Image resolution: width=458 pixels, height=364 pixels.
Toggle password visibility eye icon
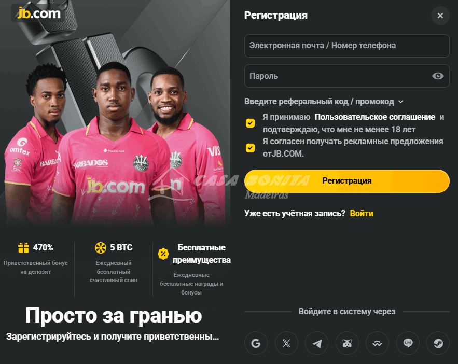click(x=438, y=76)
